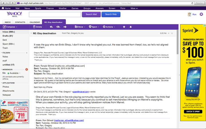
Task: Open News in the Yahoo navigation bar
Action: click(27, 8)
